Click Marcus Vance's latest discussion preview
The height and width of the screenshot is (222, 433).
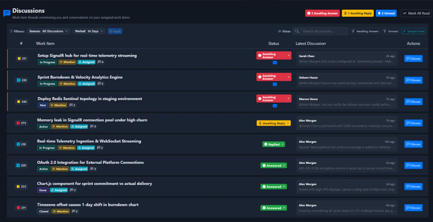[347, 102]
